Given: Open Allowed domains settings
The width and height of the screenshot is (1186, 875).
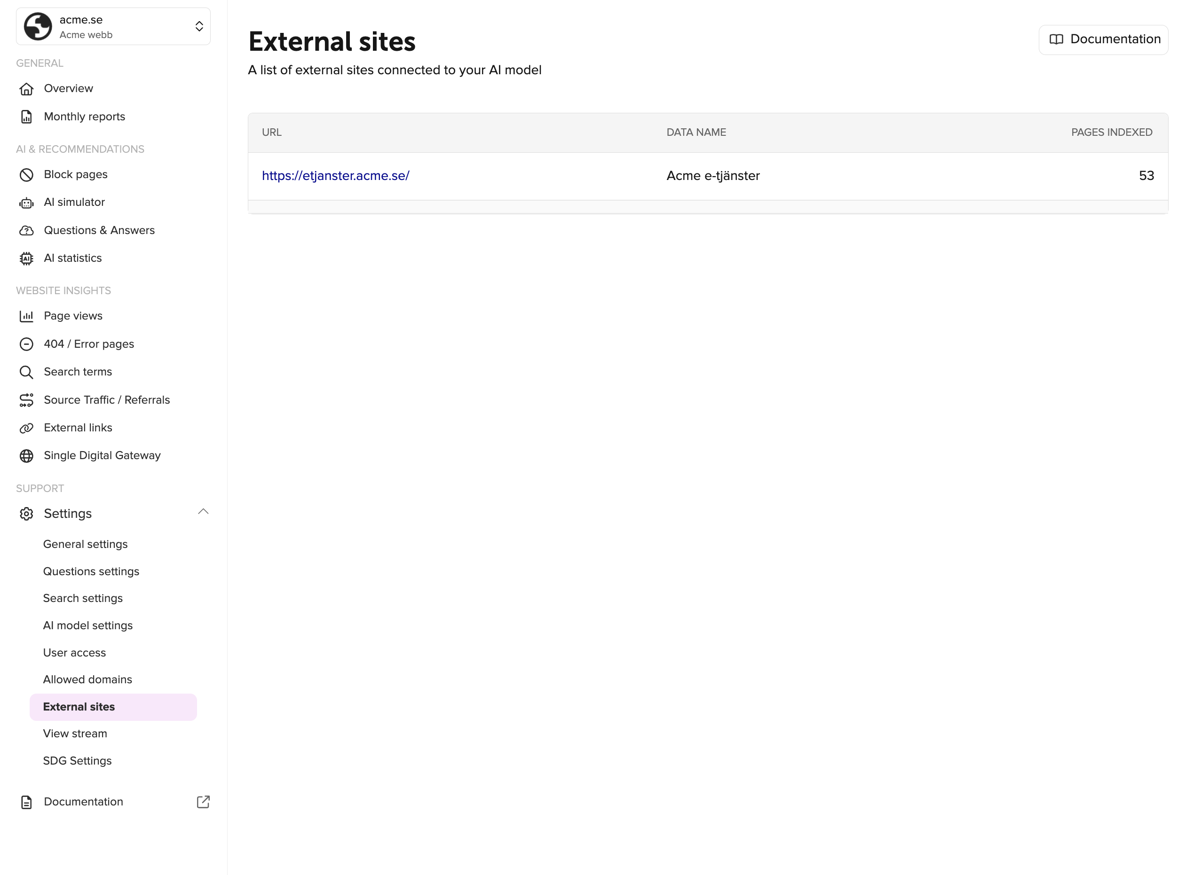Looking at the screenshot, I should pyautogui.click(x=87, y=680).
